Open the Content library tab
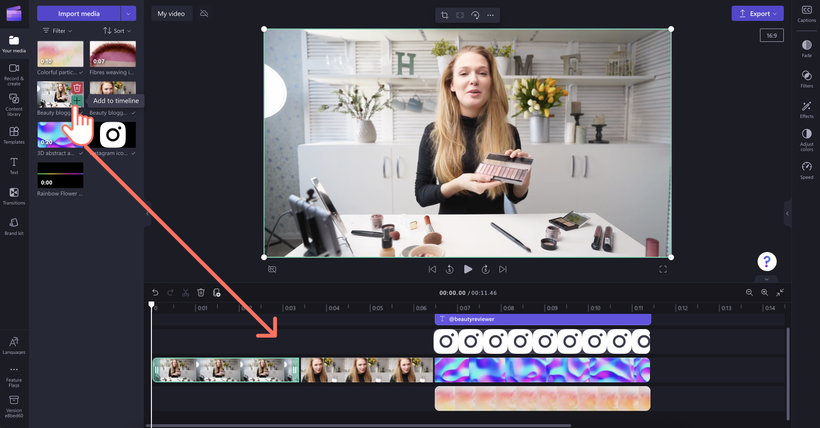Viewport: 820px width, 428px height. (14, 105)
